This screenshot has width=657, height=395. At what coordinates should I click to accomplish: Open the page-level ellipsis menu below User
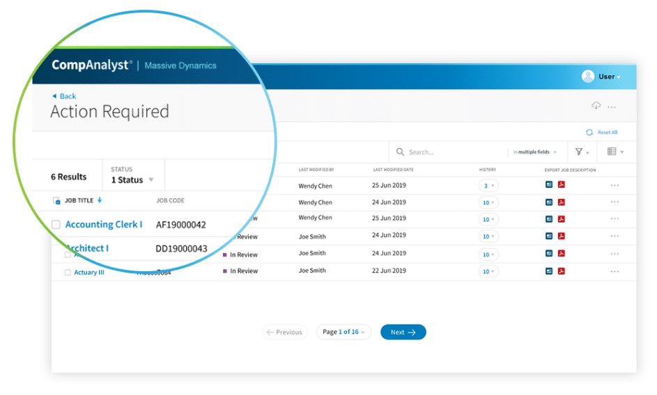click(x=612, y=107)
